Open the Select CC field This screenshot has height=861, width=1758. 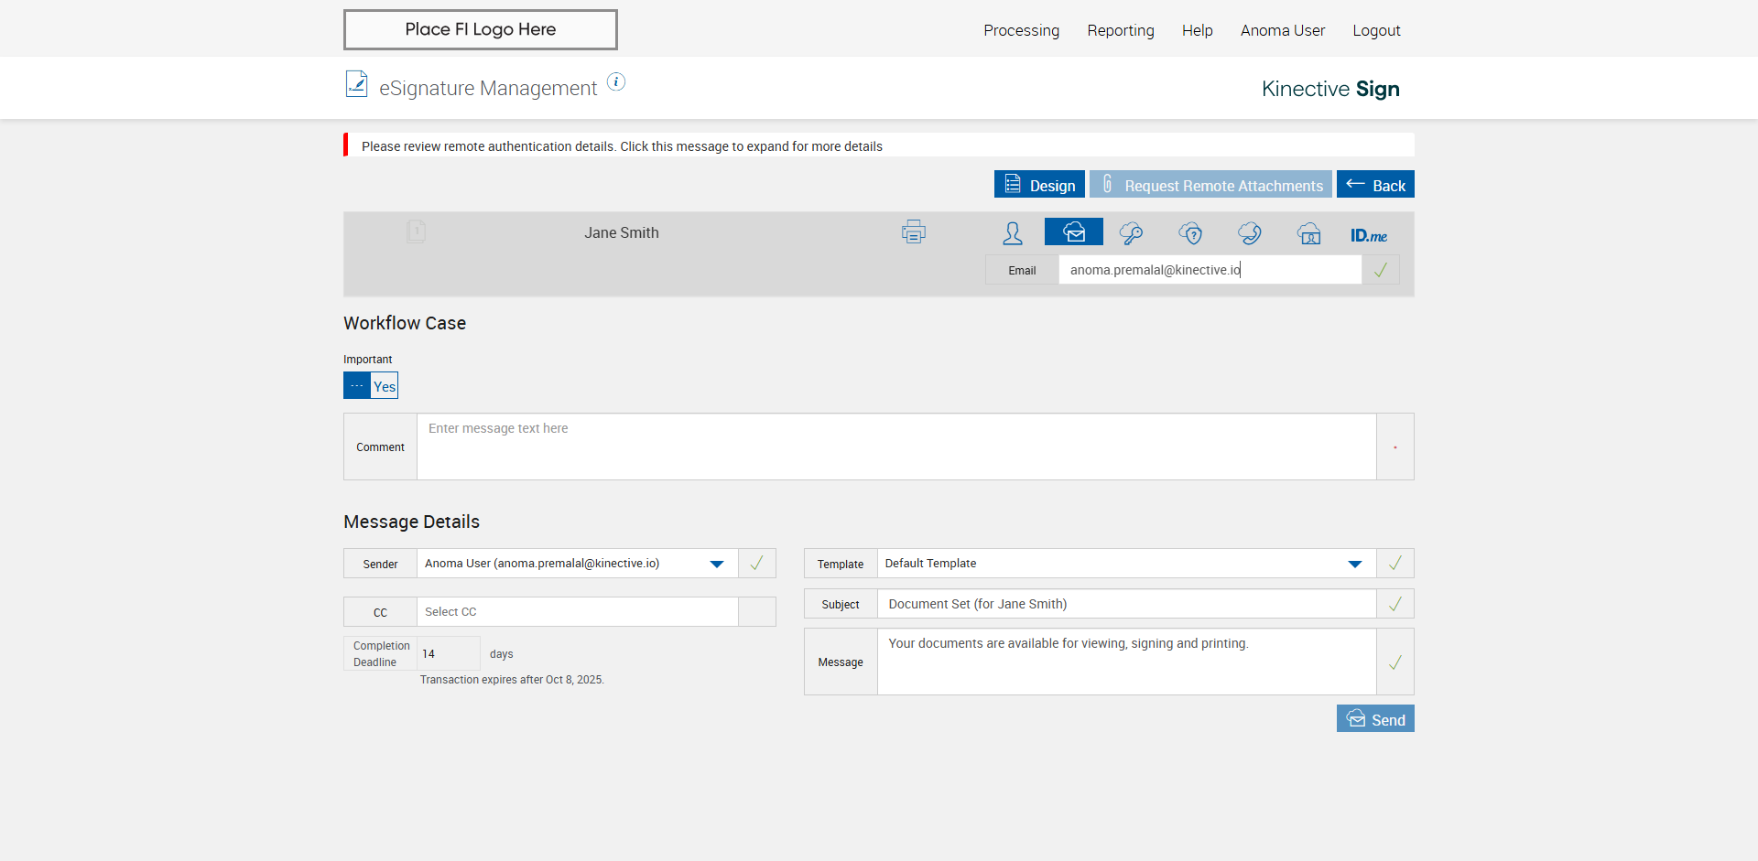[578, 612]
